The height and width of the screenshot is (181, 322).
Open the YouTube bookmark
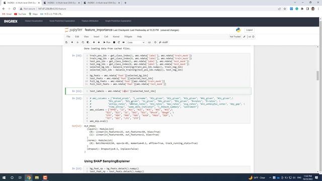click(20, 14)
